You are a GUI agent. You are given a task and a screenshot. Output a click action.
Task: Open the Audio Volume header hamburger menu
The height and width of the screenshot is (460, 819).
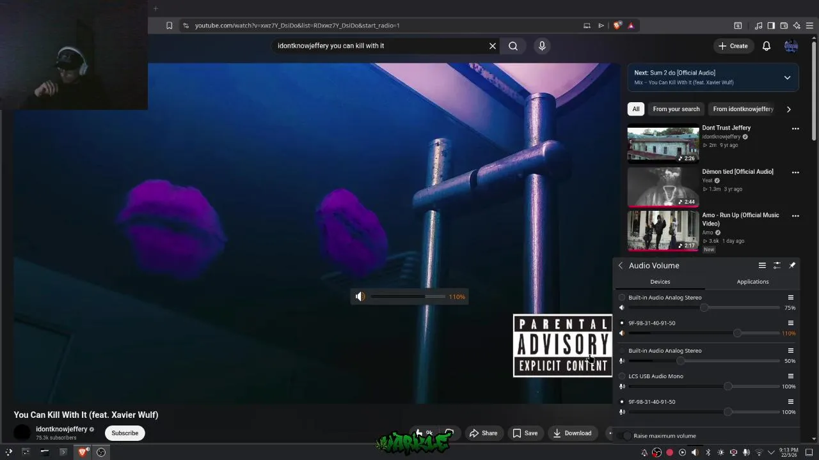coord(762,265)
